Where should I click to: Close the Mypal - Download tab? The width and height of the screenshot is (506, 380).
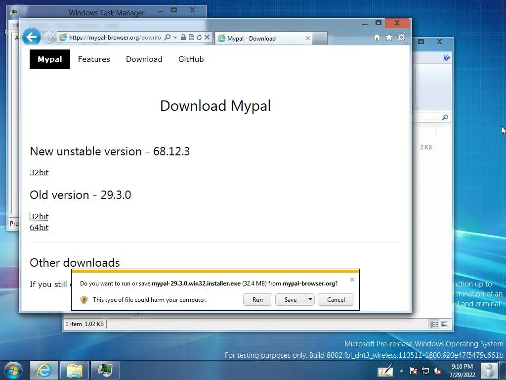307,38
